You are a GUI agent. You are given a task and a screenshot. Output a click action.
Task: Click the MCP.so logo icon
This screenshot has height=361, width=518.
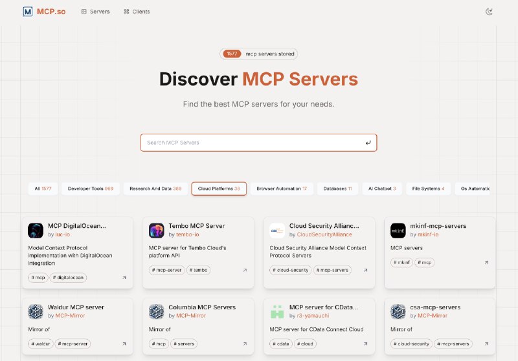click(28, 12)
